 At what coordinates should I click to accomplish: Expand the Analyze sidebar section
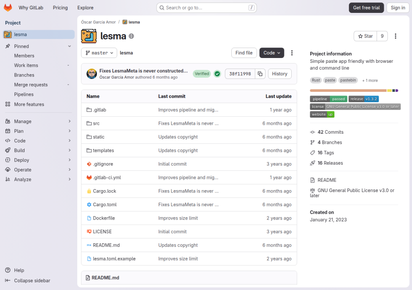coord(38,180)
